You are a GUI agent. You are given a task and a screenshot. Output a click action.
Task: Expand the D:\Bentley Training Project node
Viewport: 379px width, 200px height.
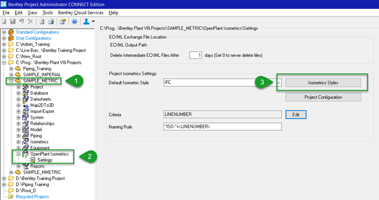[4, 179]
